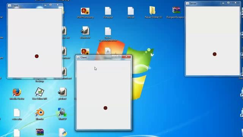Open the Mozilla Firefox desktop shortcut
243x137 pixels.
tap(17, 92)
